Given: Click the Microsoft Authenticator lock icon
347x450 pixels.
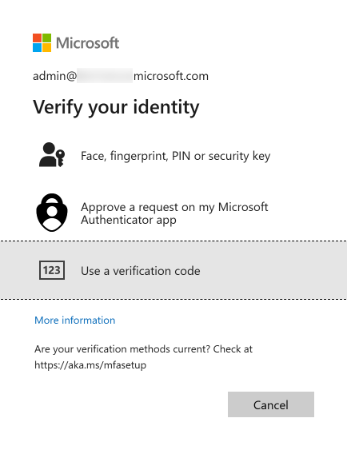Looking at the screenshot, I should click(52, 213).
